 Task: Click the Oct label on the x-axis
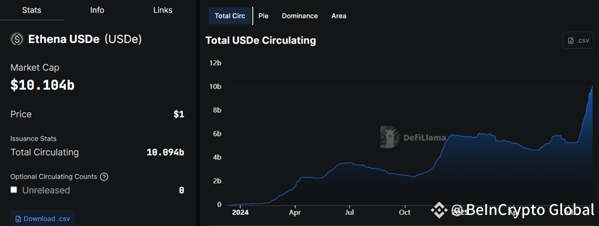(404, 213)
